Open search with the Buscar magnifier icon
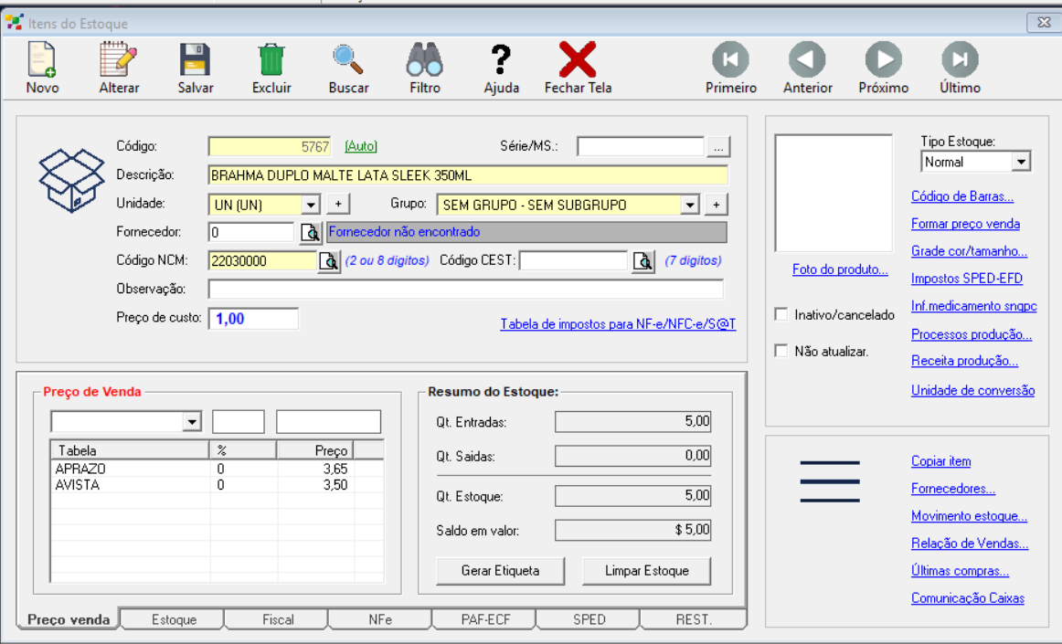The image size is (1062, 644). [x=348, y=61]
